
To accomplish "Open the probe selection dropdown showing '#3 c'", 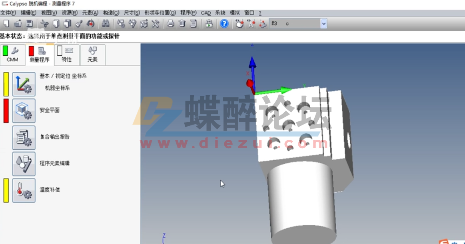I will pyautogui.click(x=322, y=24).
